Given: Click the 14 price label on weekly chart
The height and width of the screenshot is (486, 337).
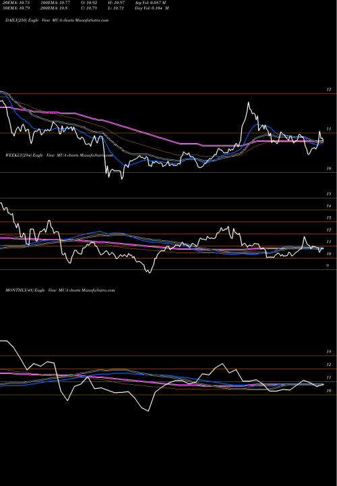Looking at the screenshot, I should [329, 206].
